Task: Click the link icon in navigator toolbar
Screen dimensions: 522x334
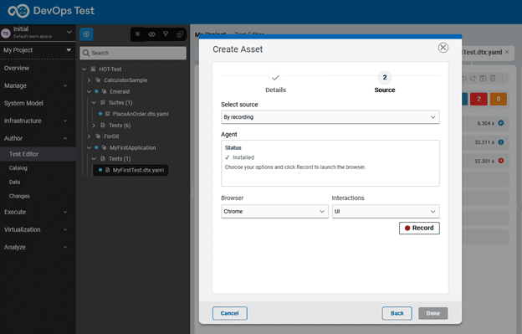Action: coord(151,34)
